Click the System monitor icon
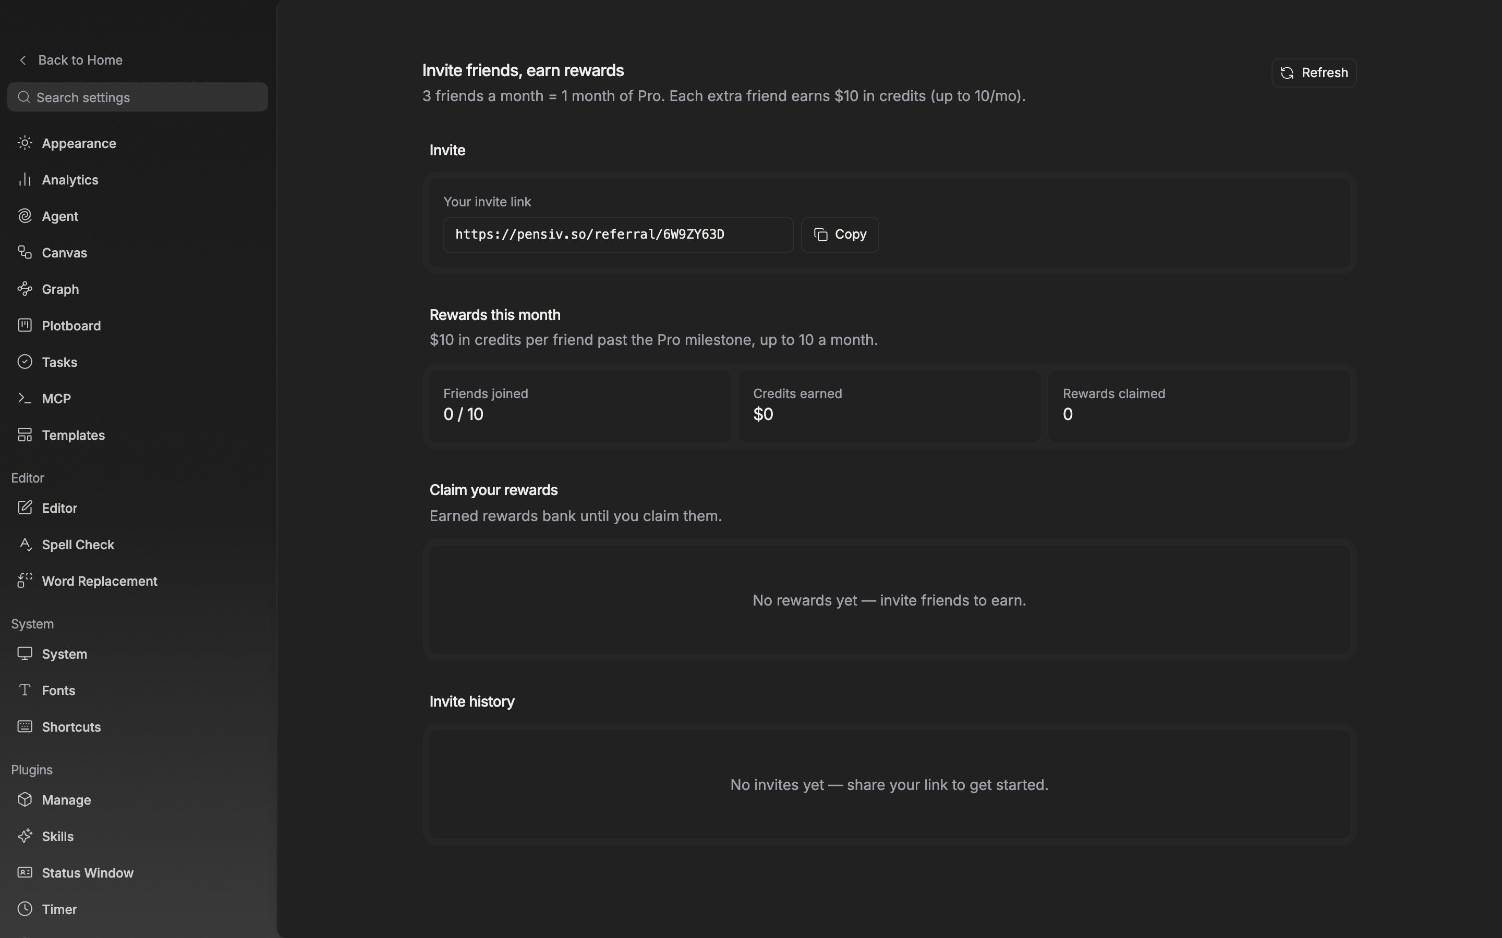Image resolution: width=1502 pixels, height=938 pixels. tap(25, 654)
